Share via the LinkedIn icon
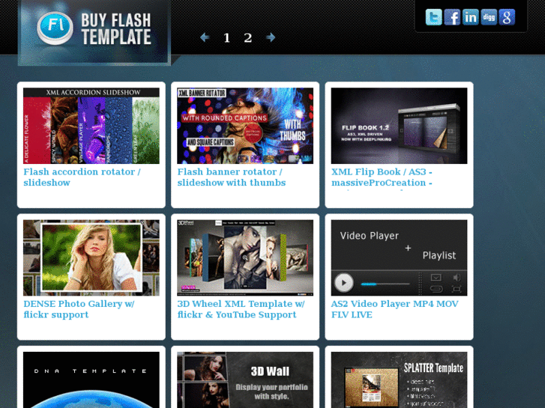This screenshot has height=408, width=545. pos(471,17)
